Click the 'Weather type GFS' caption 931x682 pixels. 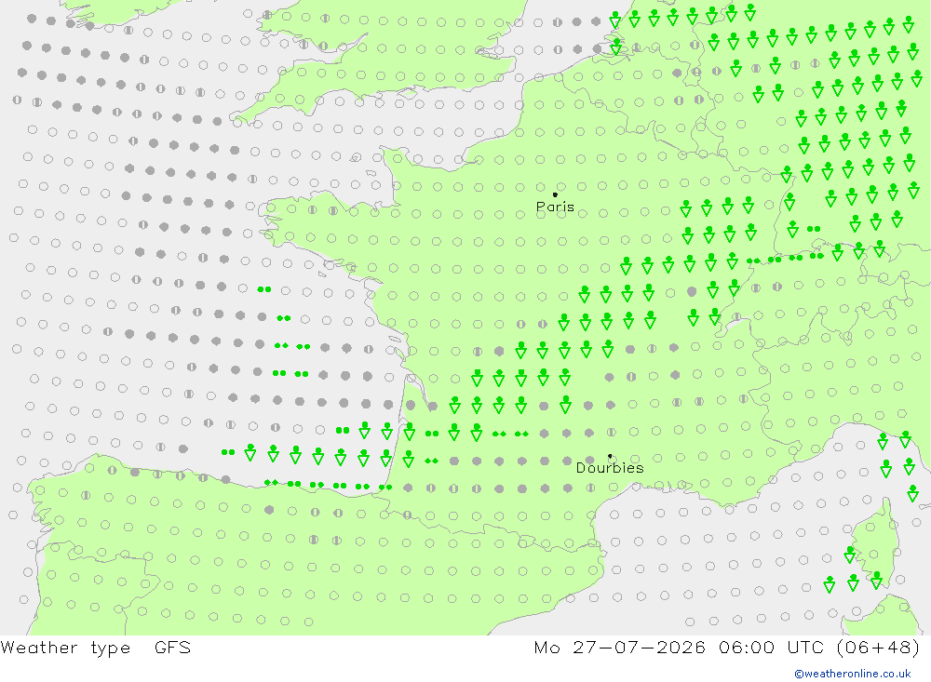(96, 648)
